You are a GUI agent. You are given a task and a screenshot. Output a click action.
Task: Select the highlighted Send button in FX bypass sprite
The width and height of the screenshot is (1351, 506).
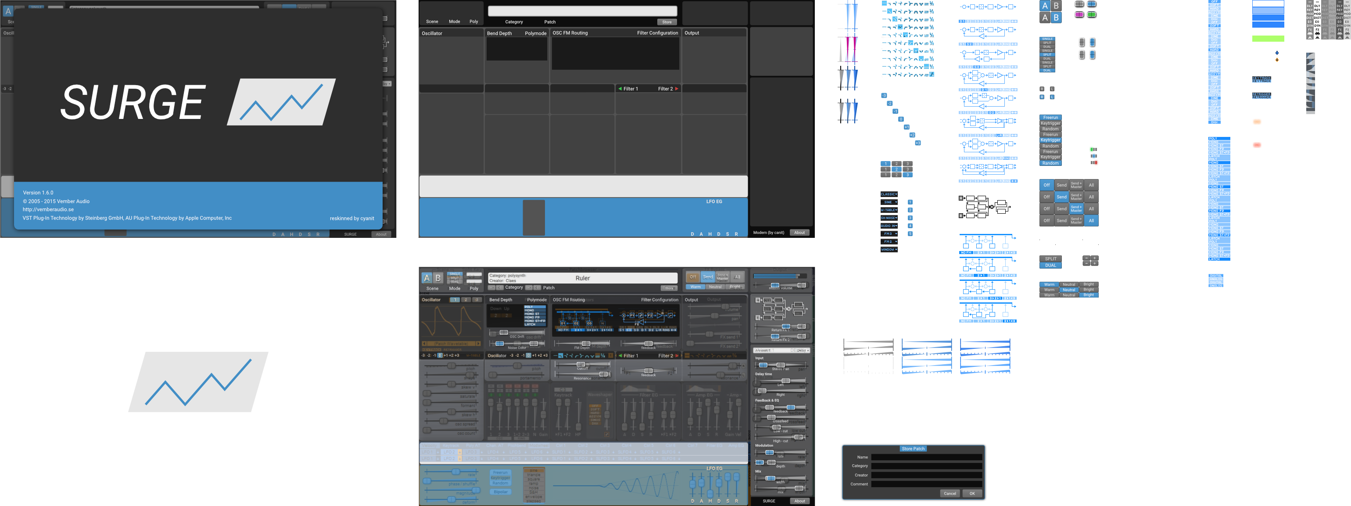pos(1061,197)
